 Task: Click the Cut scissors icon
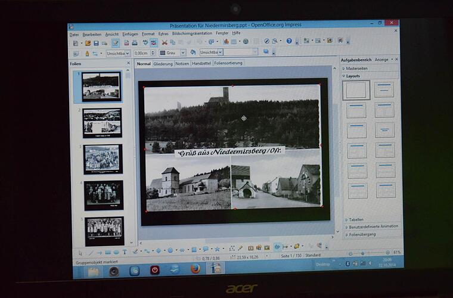[165, 42]
